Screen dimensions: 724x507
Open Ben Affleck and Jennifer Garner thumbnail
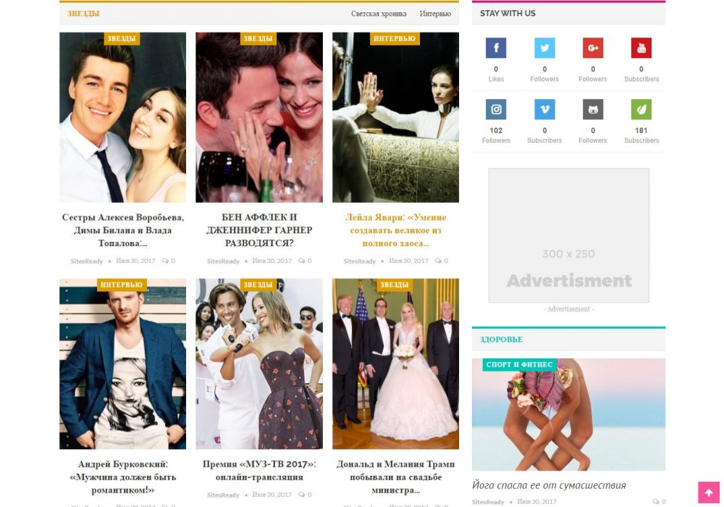point(259,117)
